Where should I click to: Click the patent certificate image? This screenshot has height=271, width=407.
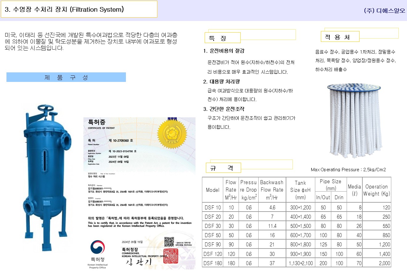tap(139, 193)
